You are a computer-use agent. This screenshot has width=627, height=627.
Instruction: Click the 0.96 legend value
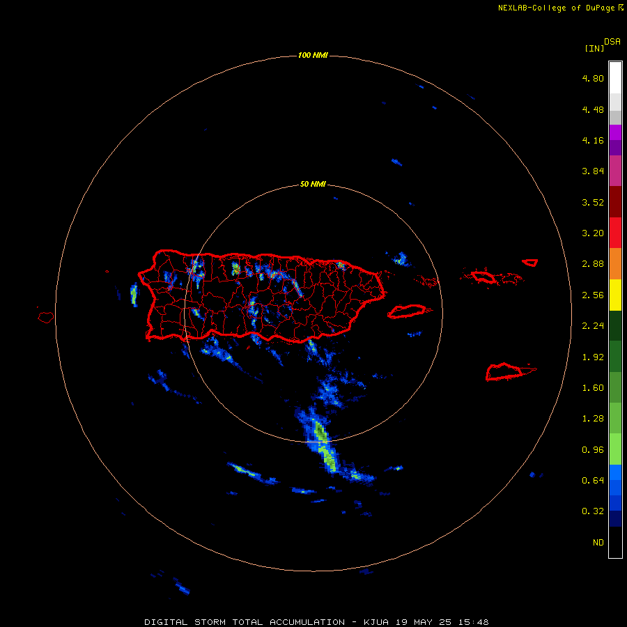pyautogui.click(x=593, y=450)
